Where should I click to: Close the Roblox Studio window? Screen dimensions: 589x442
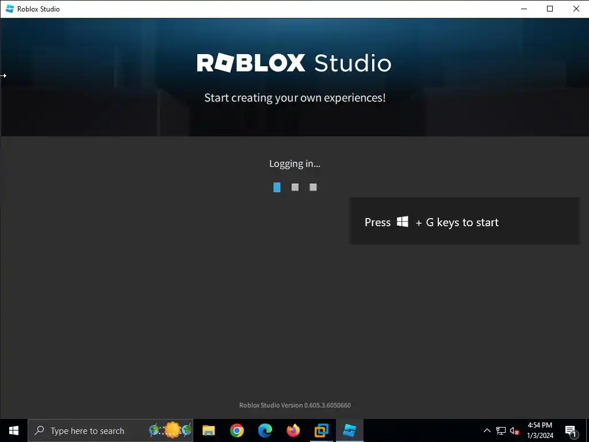point(576,9)
